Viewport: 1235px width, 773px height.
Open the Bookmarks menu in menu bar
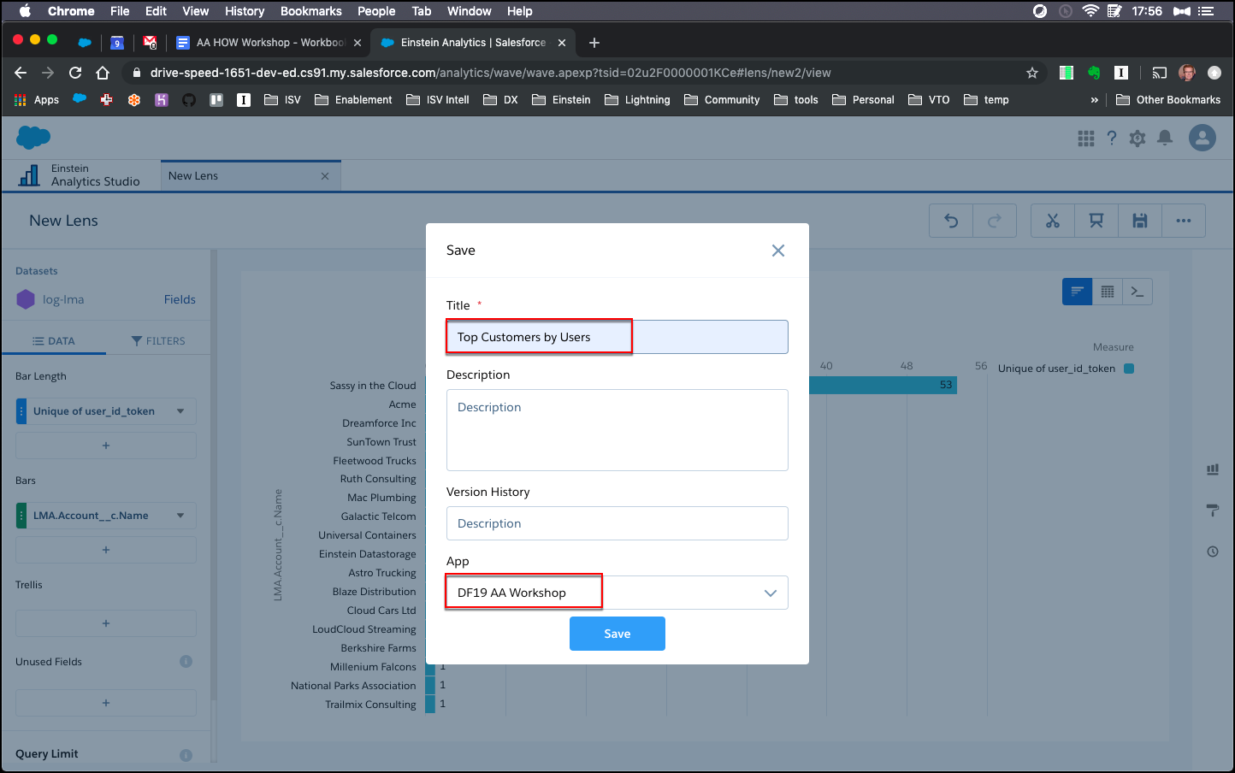click(311, 11)
